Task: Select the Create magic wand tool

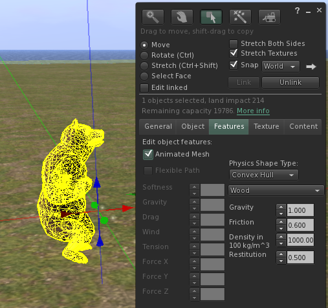Action: (x=240, y=17)
